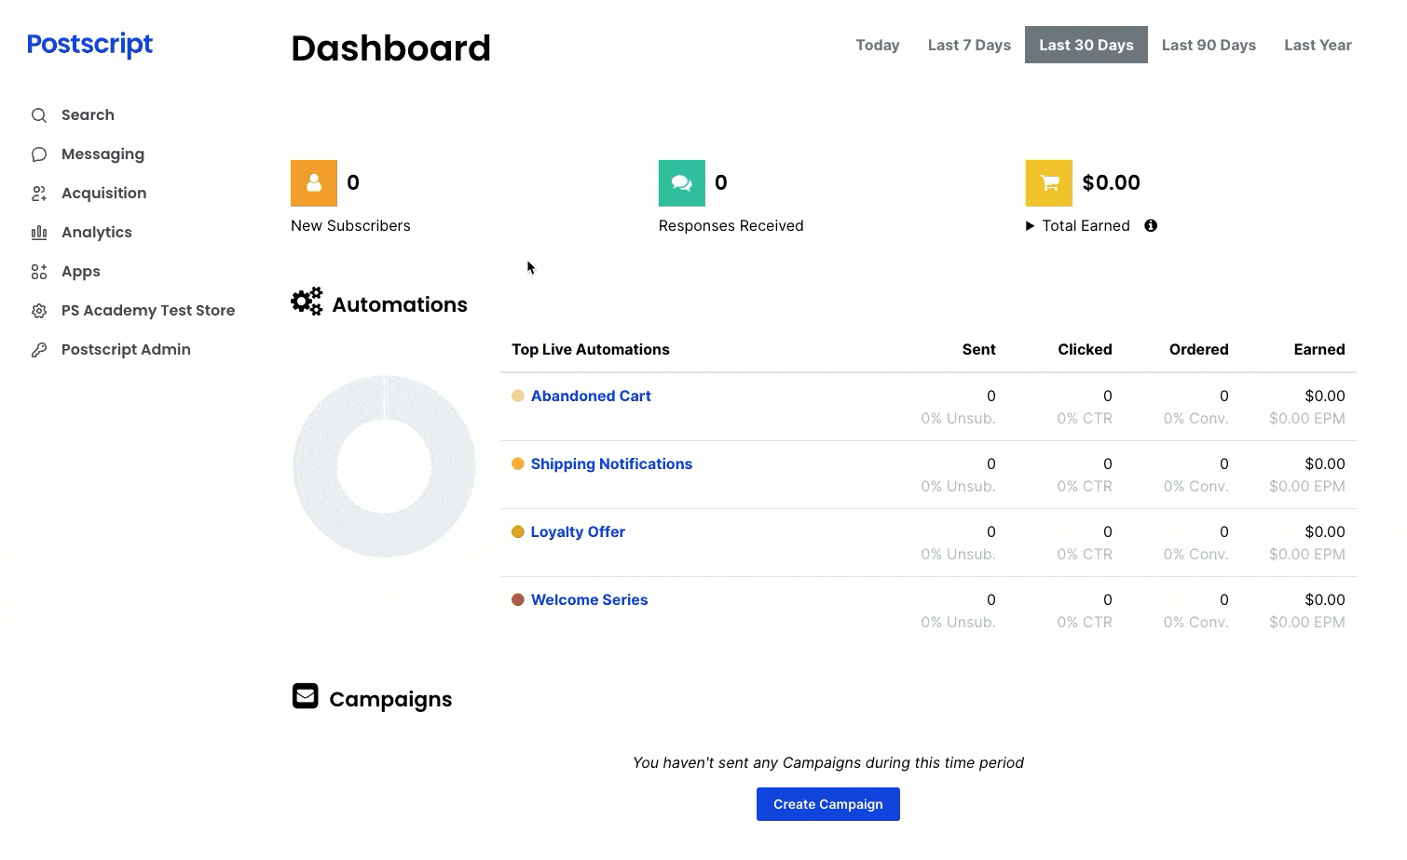Click the Postscript logo
The height and width of the screenshot is (860, 1407).
[x=89, y=44]
